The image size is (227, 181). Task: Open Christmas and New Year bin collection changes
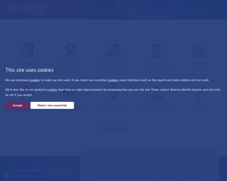(40, 173)
